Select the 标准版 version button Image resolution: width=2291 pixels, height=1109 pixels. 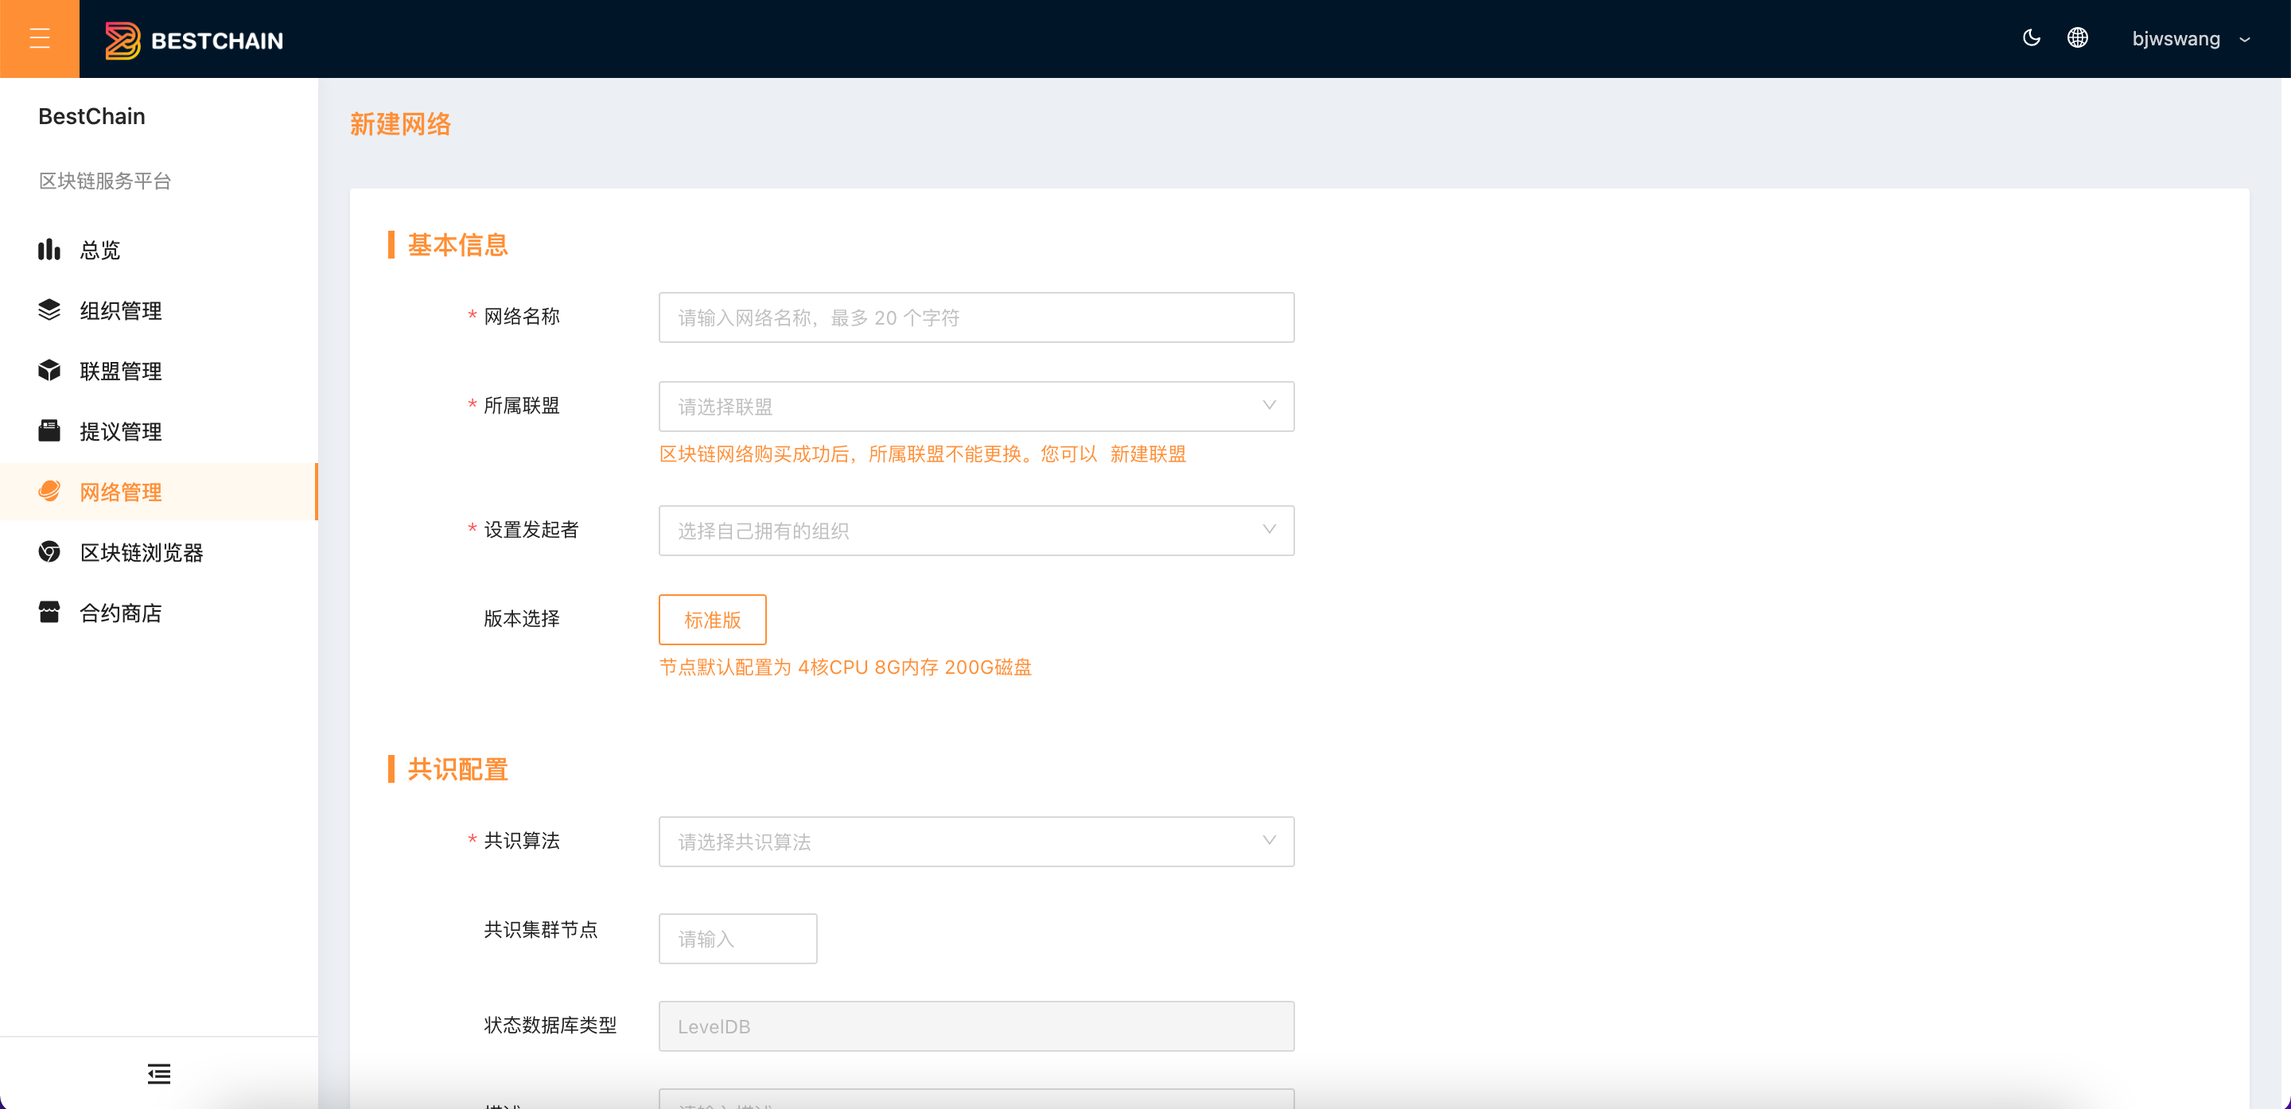click(713, 620)
